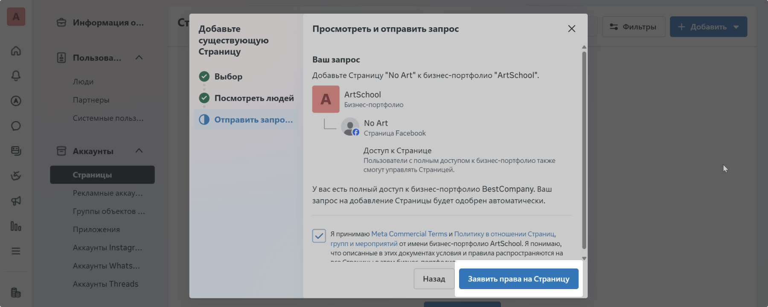Open the hamburger all-tools menu icon

coord(16,251)
